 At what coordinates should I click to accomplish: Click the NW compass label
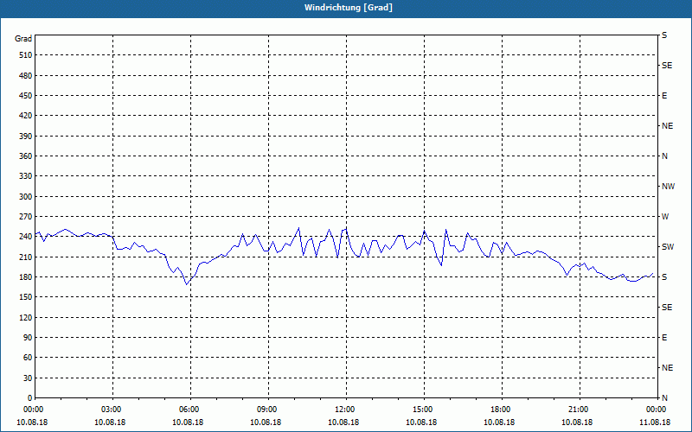coord(668,187)
